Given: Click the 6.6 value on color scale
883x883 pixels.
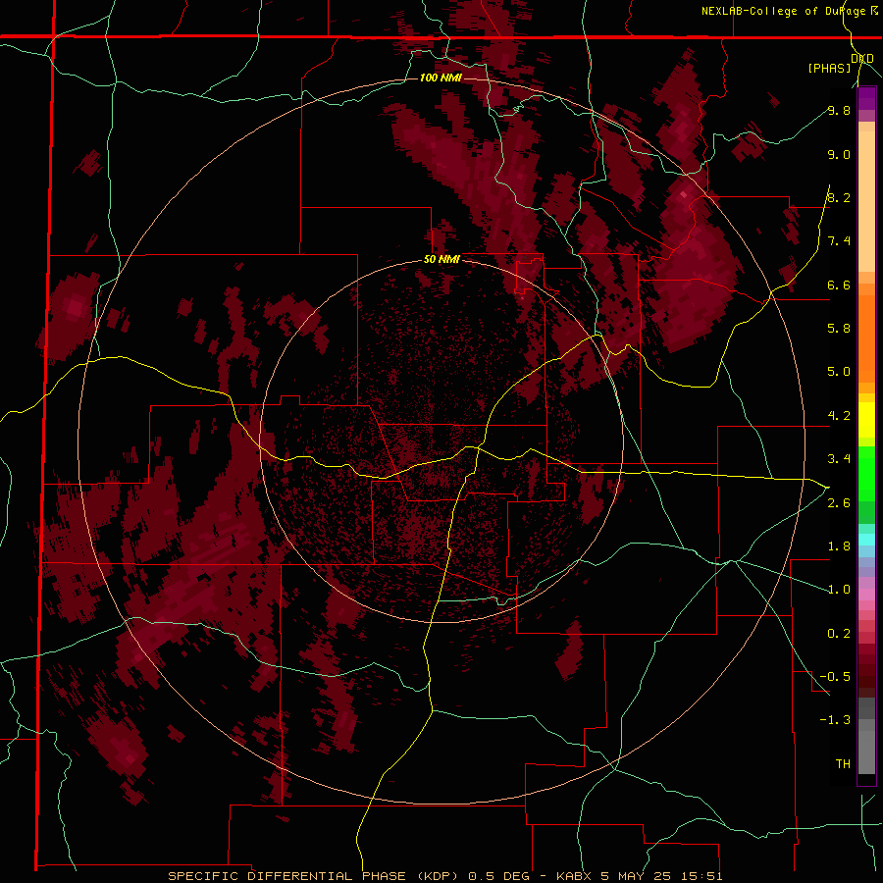Looking at the screenshot, I should 839,286.
